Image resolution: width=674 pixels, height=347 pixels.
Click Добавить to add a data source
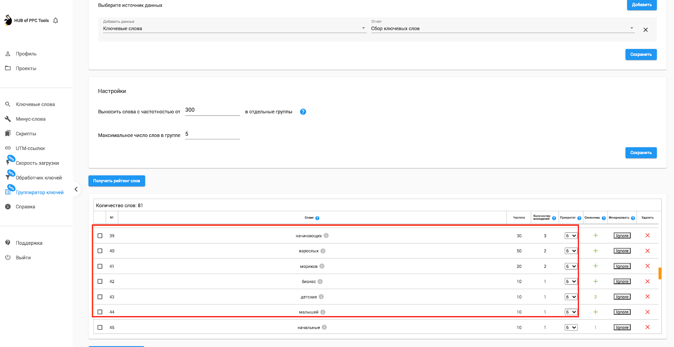pos(642,5)
